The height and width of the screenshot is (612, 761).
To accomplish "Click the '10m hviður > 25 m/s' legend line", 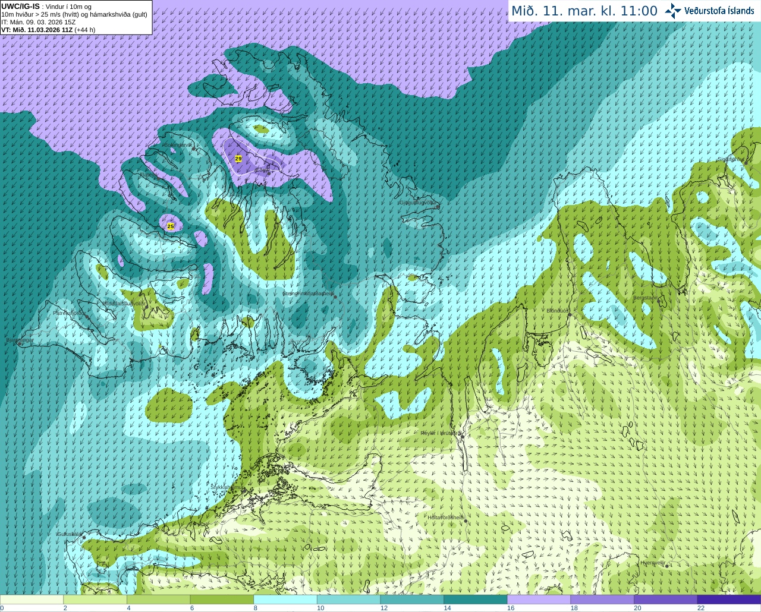I will click(x=74, y=14).
